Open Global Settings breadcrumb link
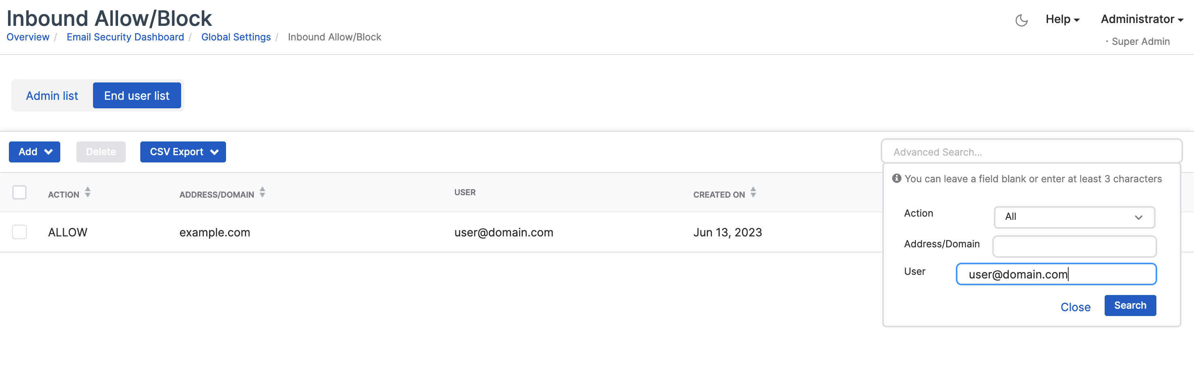The height and width of the screenshot is (373, 1194). tap(236, 37)
